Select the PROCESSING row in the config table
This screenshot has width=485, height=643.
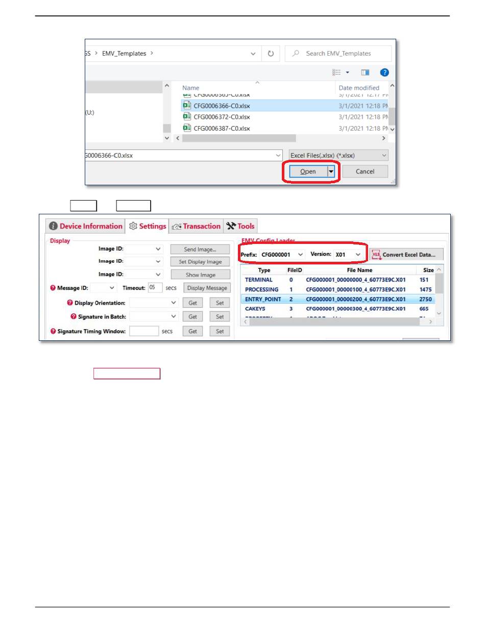[x=338, y=289]
